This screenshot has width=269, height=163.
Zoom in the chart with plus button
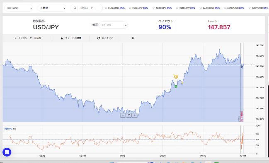click(134, 115)
